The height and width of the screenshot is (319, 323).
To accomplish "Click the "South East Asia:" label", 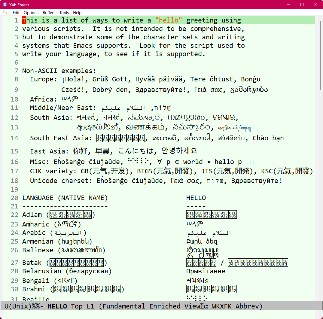I will (x=61, y=138).
